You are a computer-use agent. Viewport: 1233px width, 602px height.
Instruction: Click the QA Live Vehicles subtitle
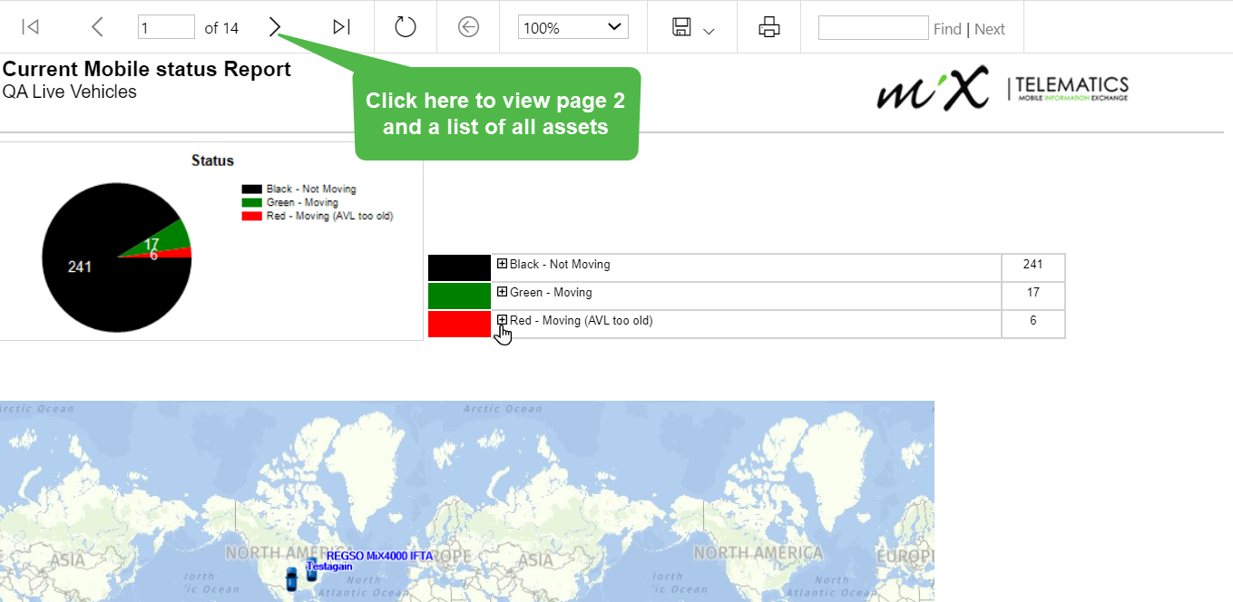[70, 92]
